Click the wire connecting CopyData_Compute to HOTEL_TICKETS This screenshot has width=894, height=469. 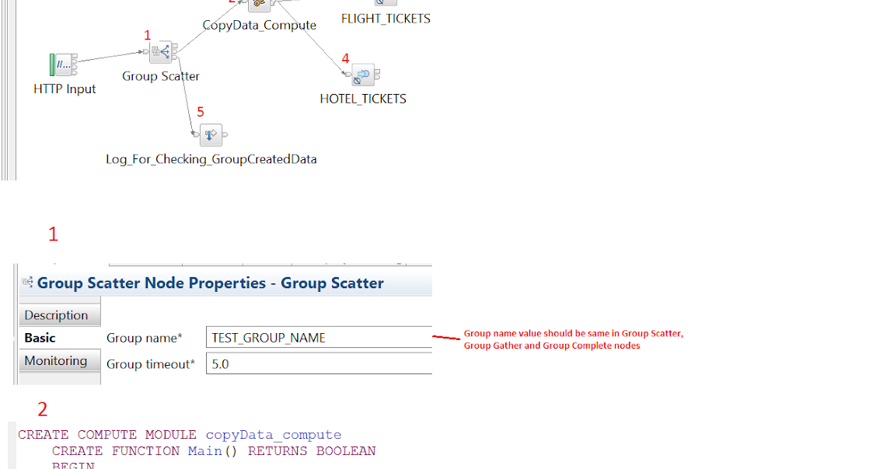click(315, 43)
